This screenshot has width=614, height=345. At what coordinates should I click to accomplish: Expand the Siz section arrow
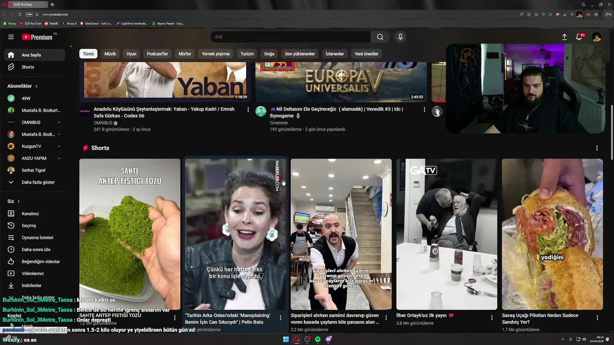(x=19, y=202)
